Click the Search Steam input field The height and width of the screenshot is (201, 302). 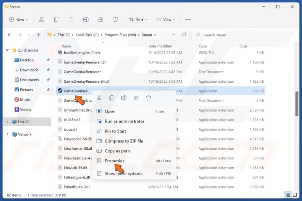(245, 35)
